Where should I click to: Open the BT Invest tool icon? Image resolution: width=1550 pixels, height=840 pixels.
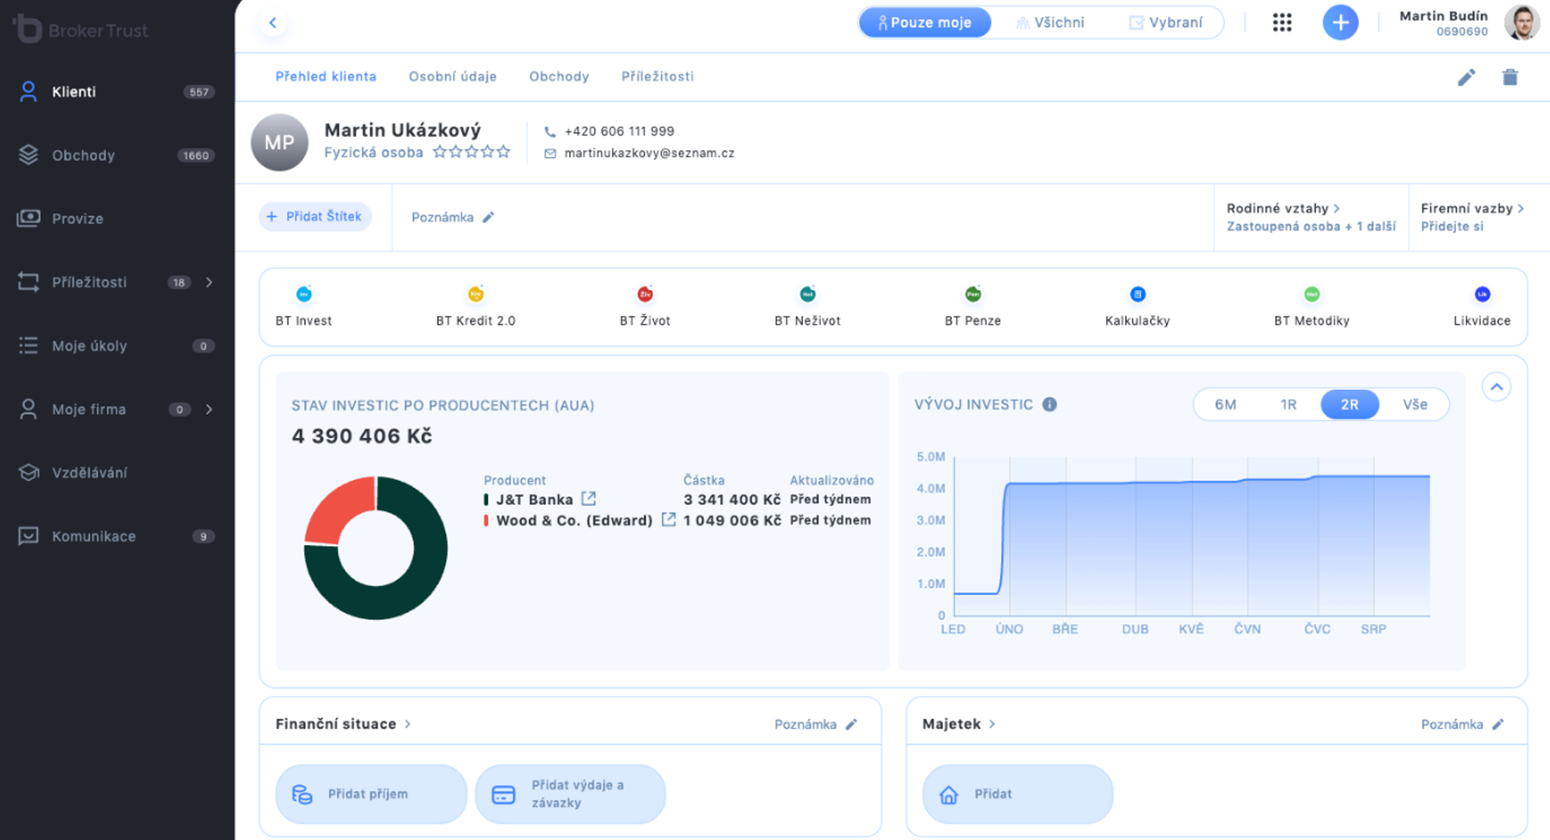point(304,295)
